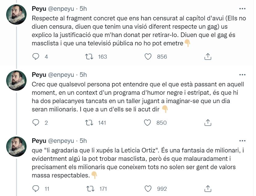Open more options on the third tweet
This screenshot has height=196, width=256.
243,141
